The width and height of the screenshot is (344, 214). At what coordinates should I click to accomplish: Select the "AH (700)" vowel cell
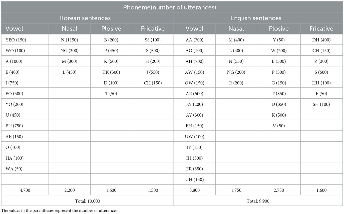tap(195, 61)
